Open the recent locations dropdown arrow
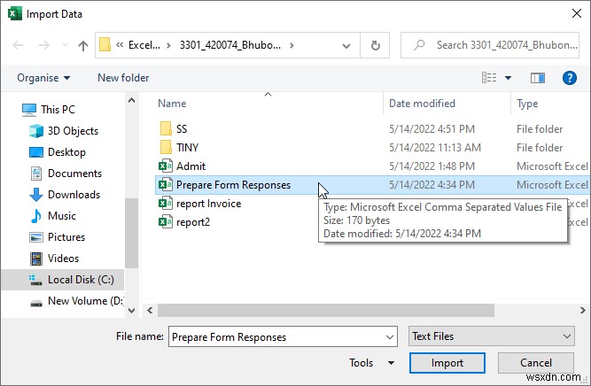Screen dimensions: 591x386 point(65,45)
